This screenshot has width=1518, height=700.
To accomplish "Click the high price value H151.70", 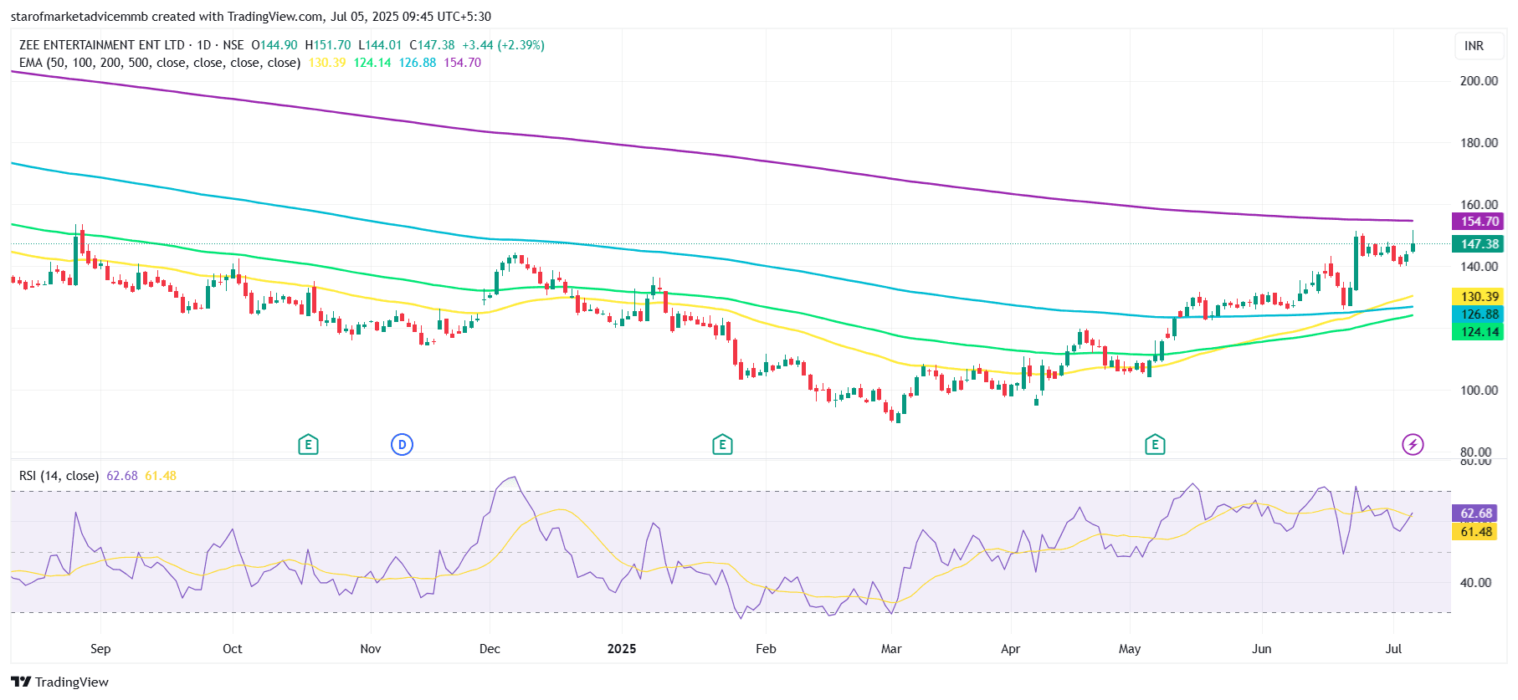I will point(328,45).
